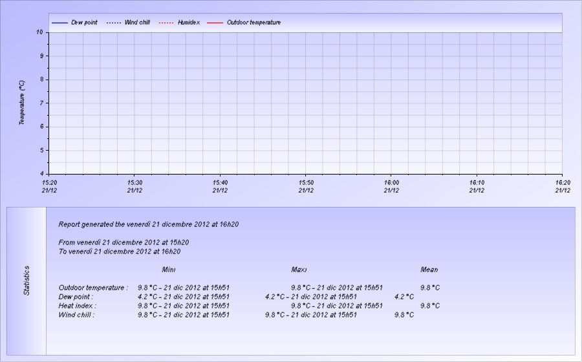
Task: Click the 7 value on the temperature axis
Action: [41, 103]
